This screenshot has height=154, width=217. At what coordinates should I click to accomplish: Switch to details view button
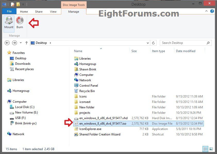point(206,149)
